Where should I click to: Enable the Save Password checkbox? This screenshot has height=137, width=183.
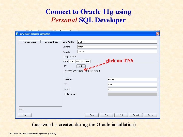pos(64,57)
